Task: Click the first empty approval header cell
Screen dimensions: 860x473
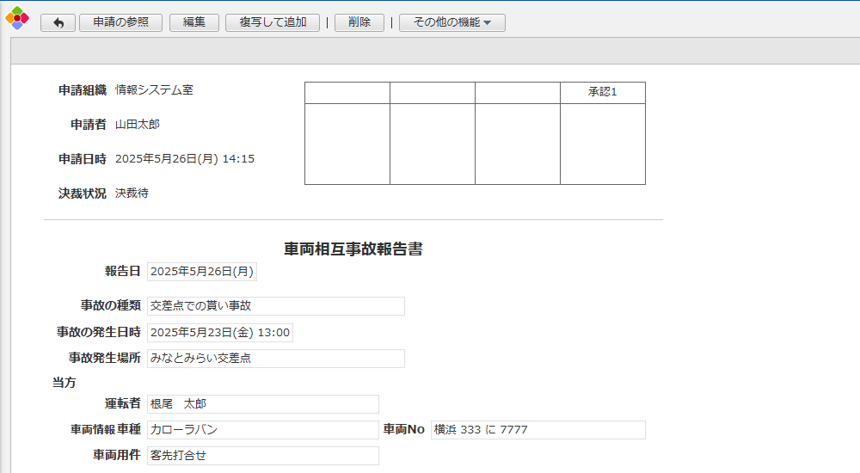Action: pyautogui.click(x=347, y=93)
